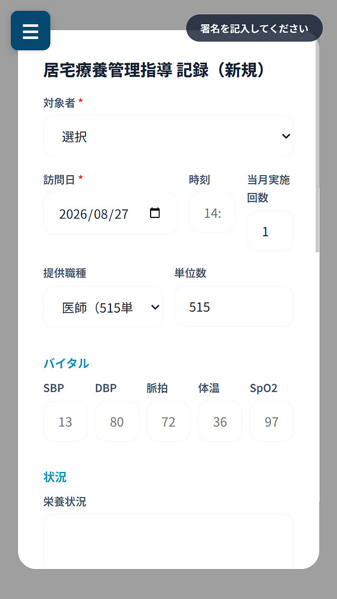The height and width of the screenshot is (599, 337).
Task: Click the DBP vital field
Action: coord(117,422)
